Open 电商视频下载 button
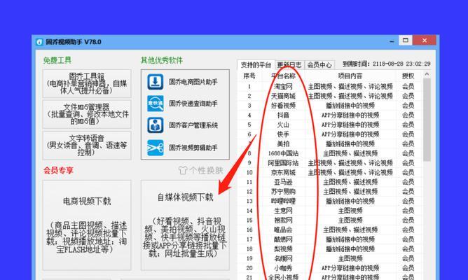This screenshot has height=280, width=468. coord(87,225)
